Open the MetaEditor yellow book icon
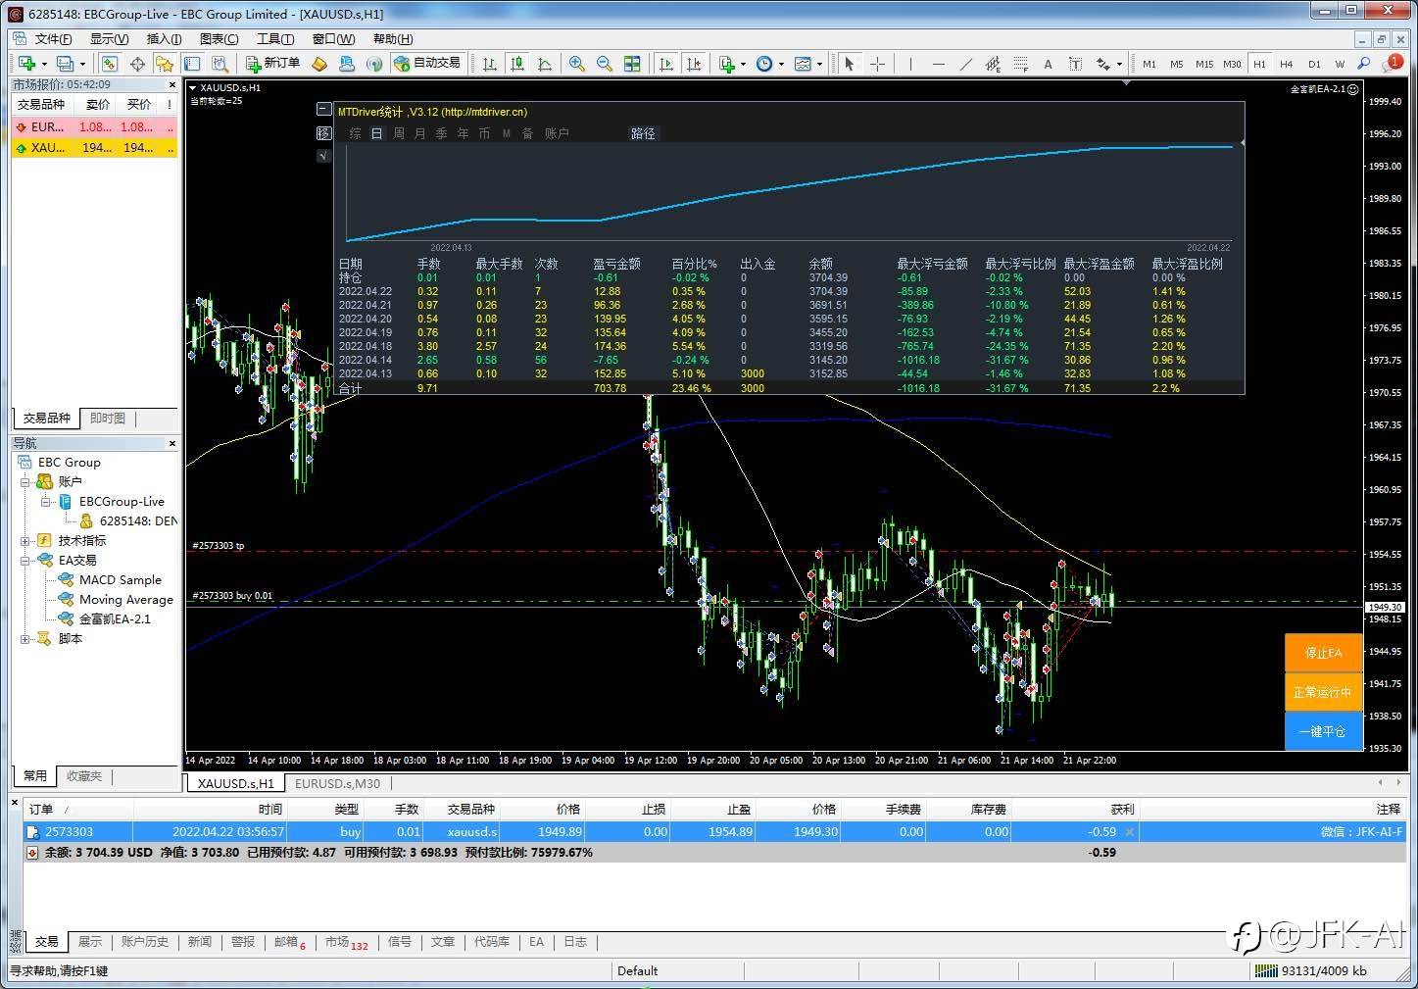Viewport: 1418px width, 989px height. tap(319, 64)
